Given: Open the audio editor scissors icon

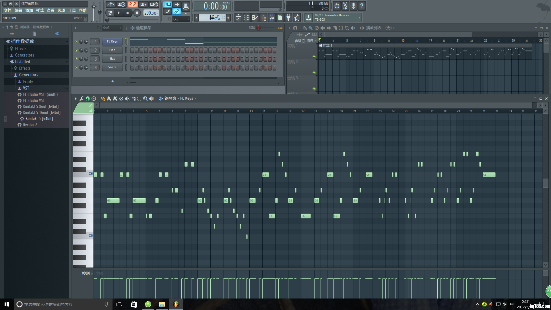Looking at the screenshot, I should 345,6.
